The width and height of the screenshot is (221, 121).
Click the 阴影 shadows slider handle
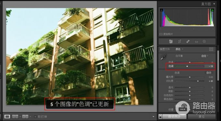click(x=190, y=91)
